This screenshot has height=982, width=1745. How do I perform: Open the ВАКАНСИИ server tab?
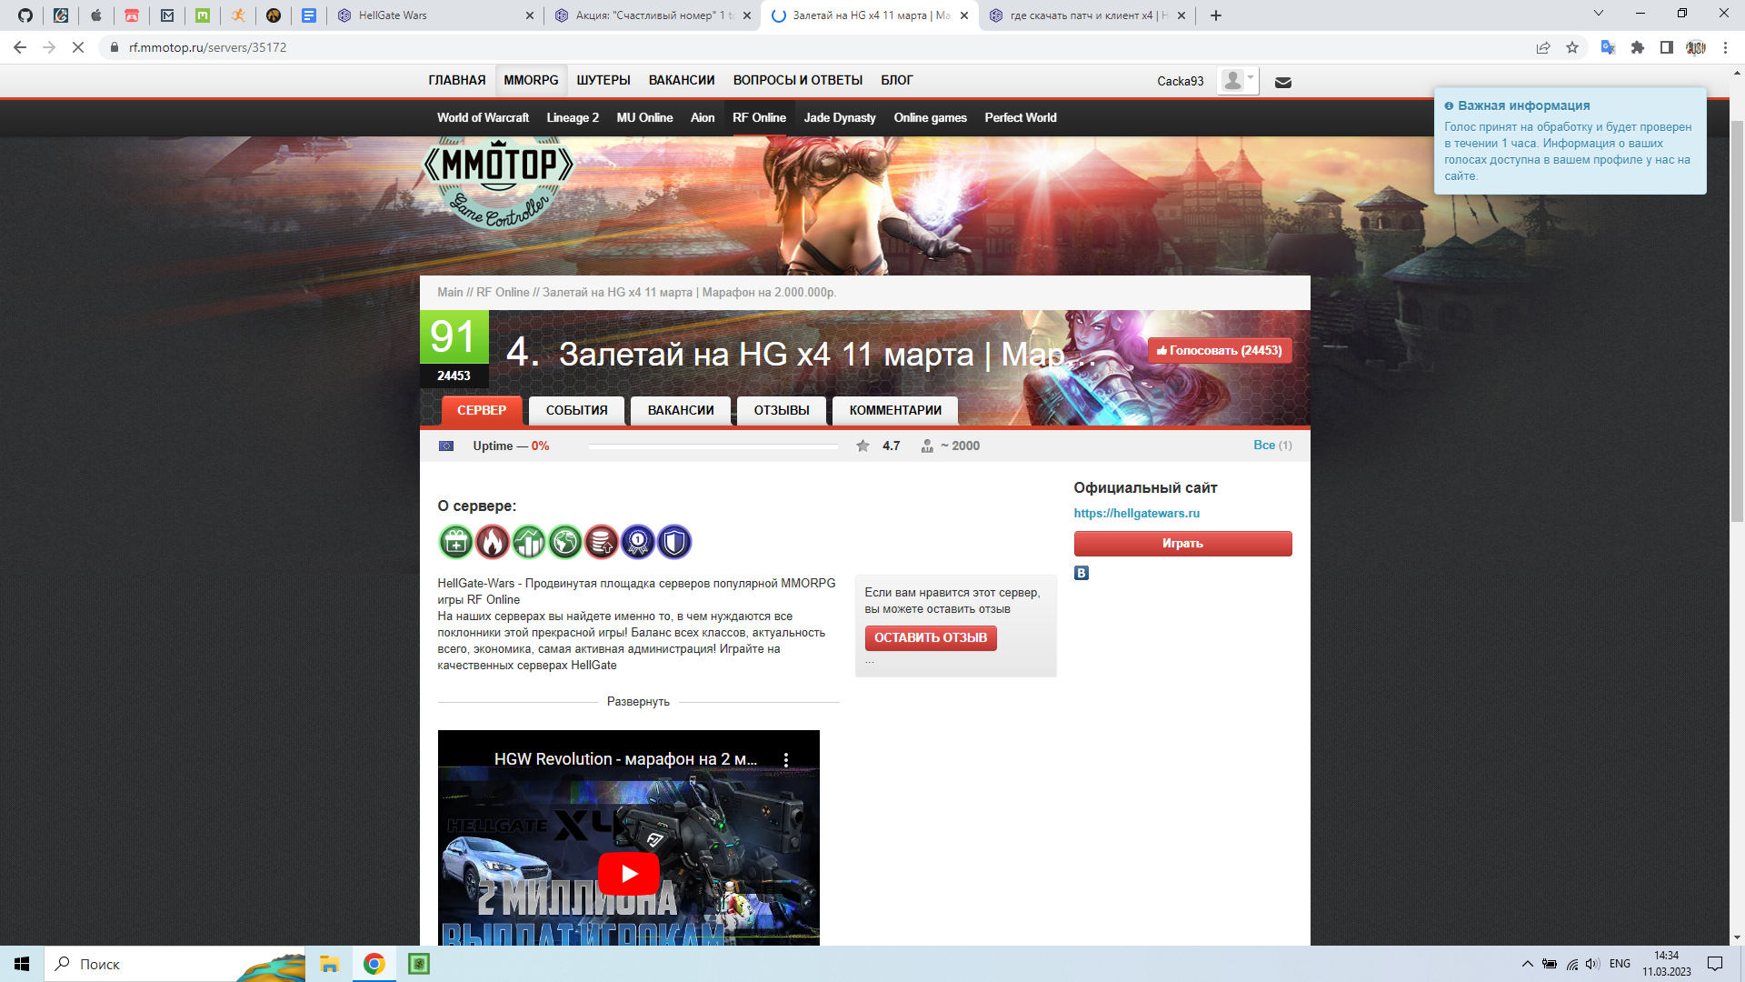681,411
